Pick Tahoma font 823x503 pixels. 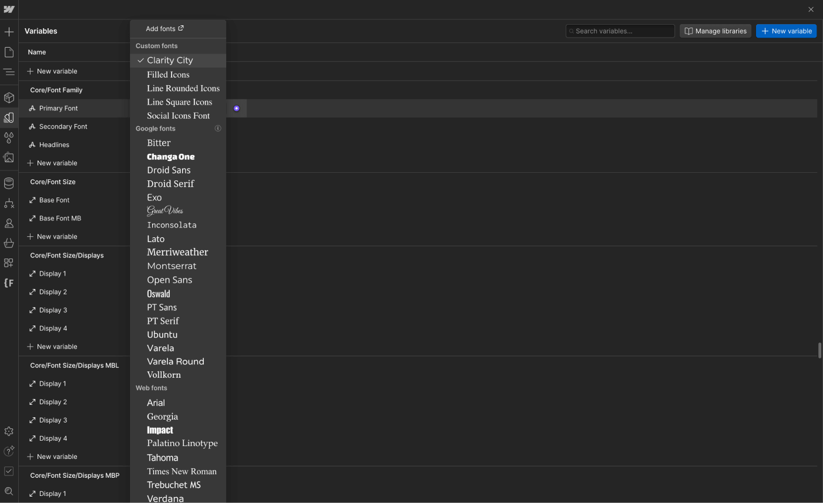[x=178, y=458]
